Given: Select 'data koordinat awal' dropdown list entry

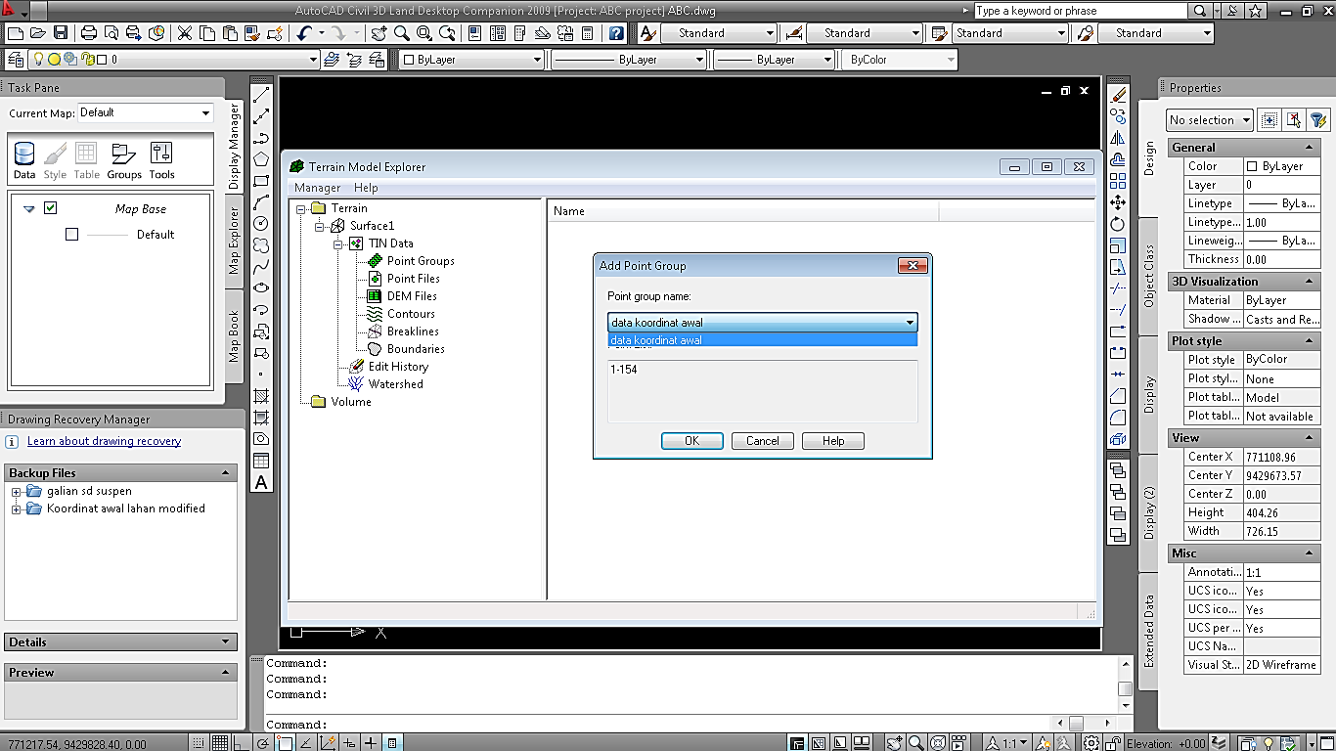Looking at the screenshot, I should [x=762, y=340].
